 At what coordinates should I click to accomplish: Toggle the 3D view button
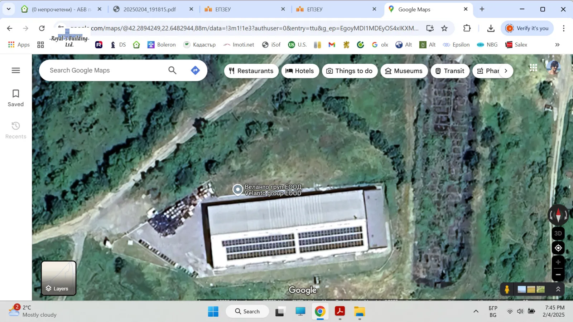tap(558, 233)
